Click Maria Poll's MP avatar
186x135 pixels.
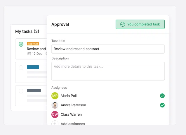point(55,96)
